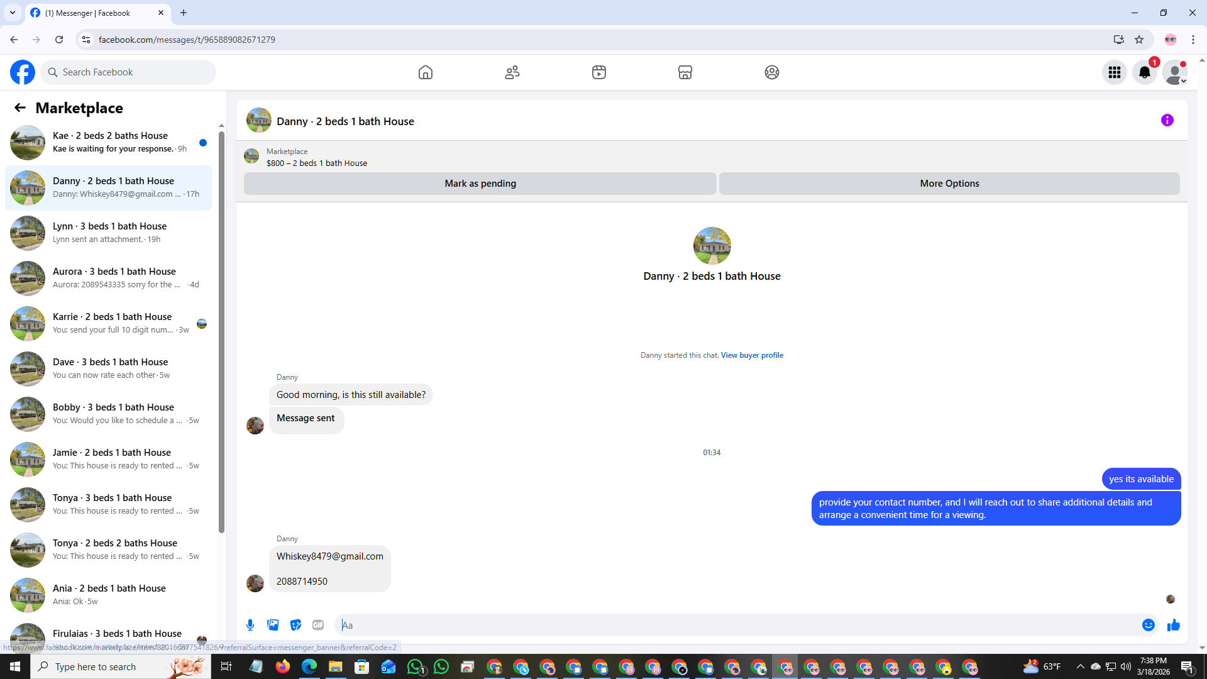The image size is (1207, 679).
Task: Open the View buyer profile link
Action: [x=752, y=355]
